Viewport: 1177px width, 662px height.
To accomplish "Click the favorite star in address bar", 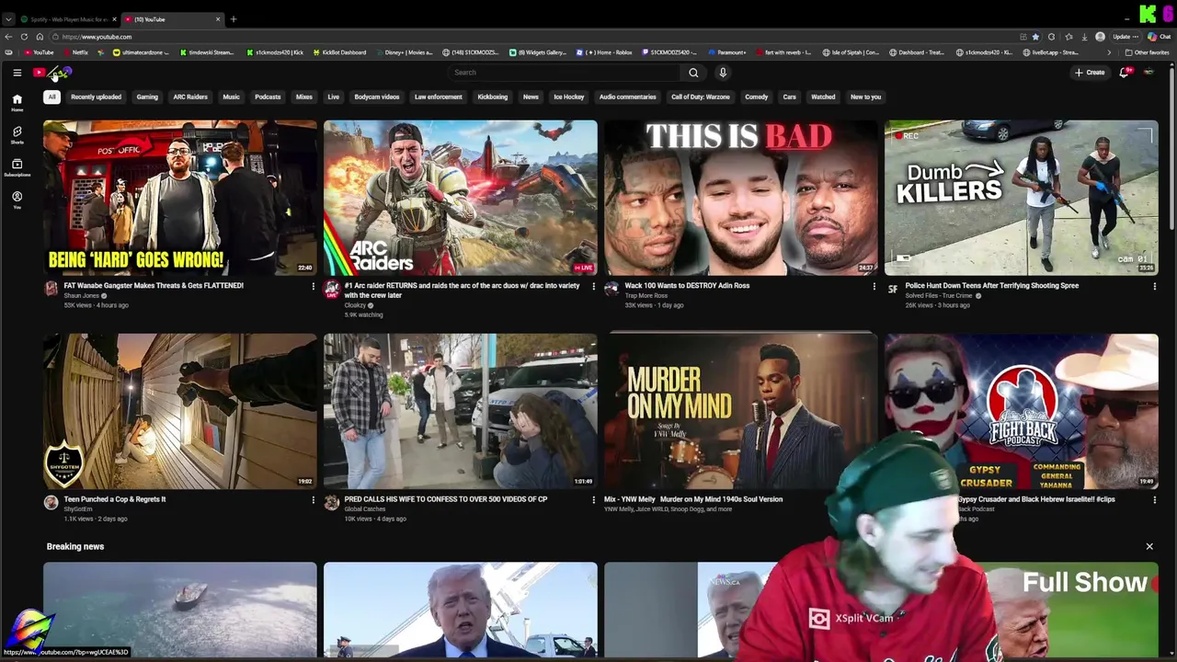I will [x=1035, y=37].
